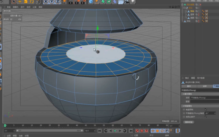Switch to the 平滑着色 tab
This screenshot has height=137, width=219.
216,86
